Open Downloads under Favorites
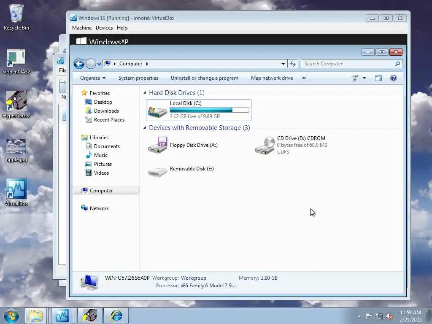Image resolution: width=432 pixels, height=324 pixels. tap(102, 111)
